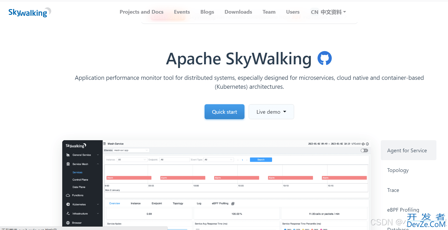Open the Live demo dropdown
Viewport: 448px width, 230px height.
click(271, 112)
